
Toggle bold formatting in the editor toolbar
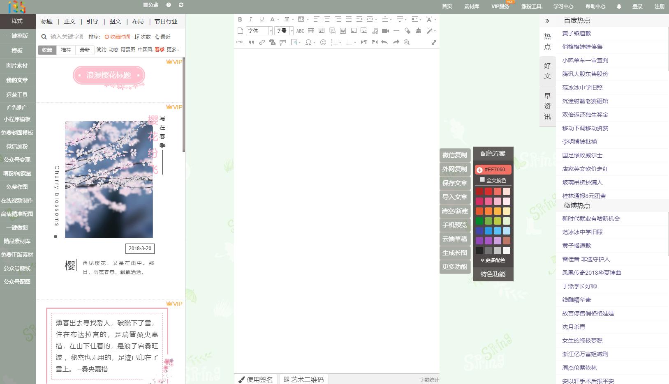[240, 19]
